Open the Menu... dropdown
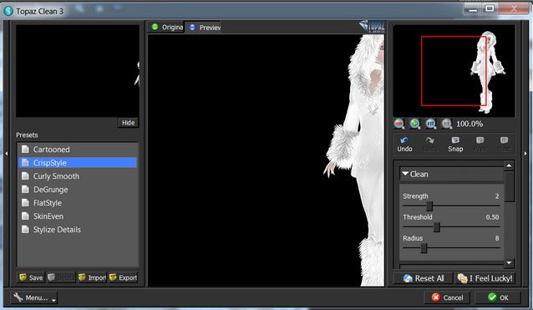 pyautogui.click(x=34, y=297)
